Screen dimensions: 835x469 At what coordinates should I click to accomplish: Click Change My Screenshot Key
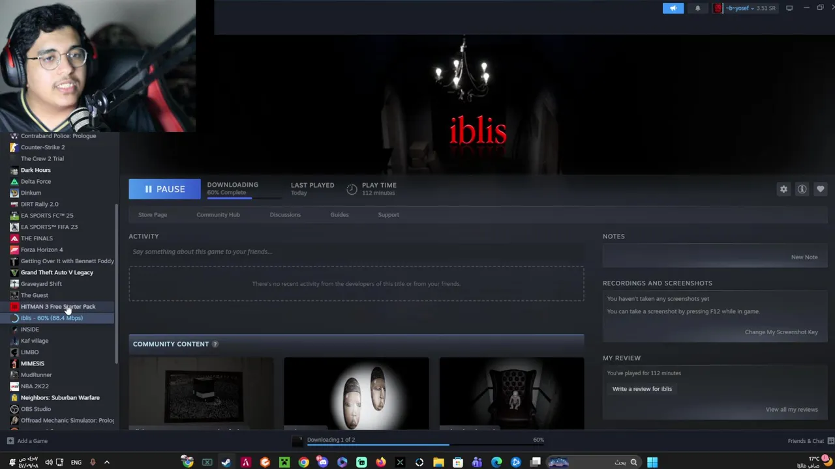click(781, 332)
